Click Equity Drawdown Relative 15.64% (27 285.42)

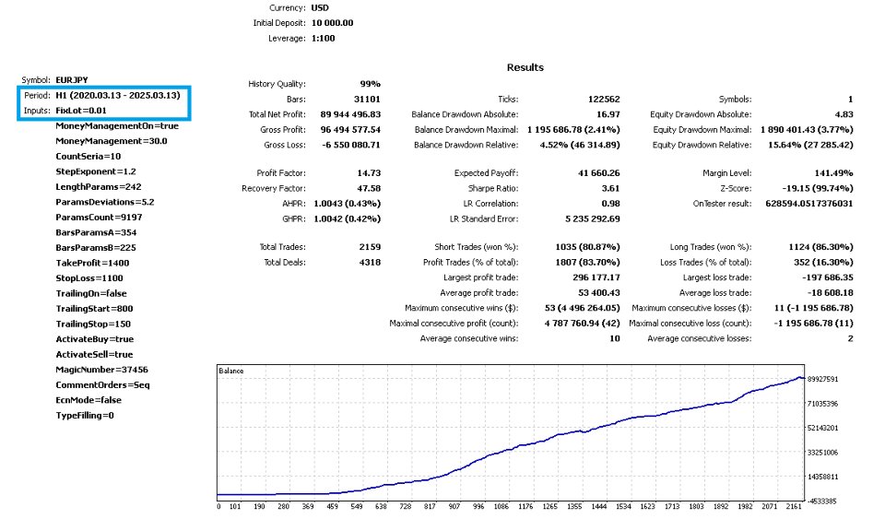810,145
